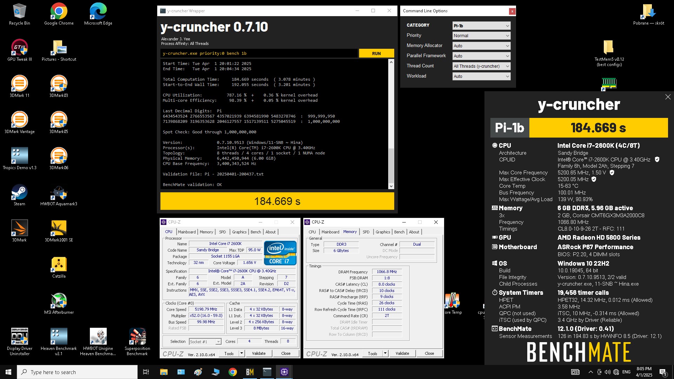Image resolution: width=674 pixels, height=379 pixels.
Task: Expand Tools arrow in CPU-Z Memory window
Action: (x=385, y=353)
